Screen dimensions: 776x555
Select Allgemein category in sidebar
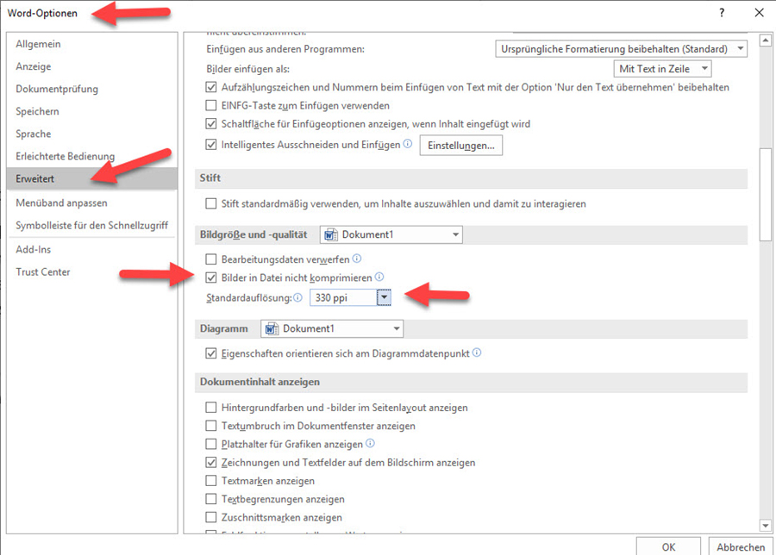(x=92, y=44)
